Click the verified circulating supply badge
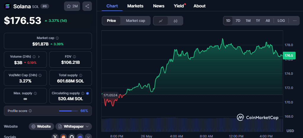Viewport: 303px width, 138px height. [87, 93]
